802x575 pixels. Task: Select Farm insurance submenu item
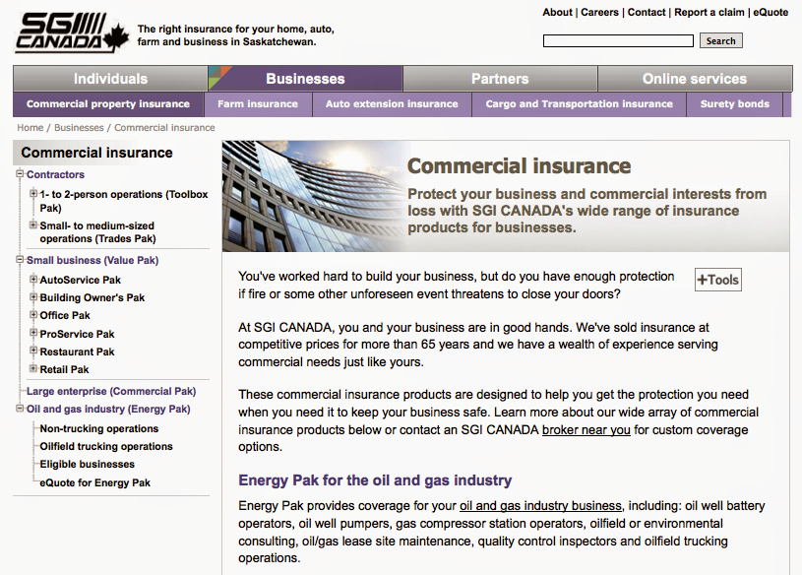(x=258, y=103)
